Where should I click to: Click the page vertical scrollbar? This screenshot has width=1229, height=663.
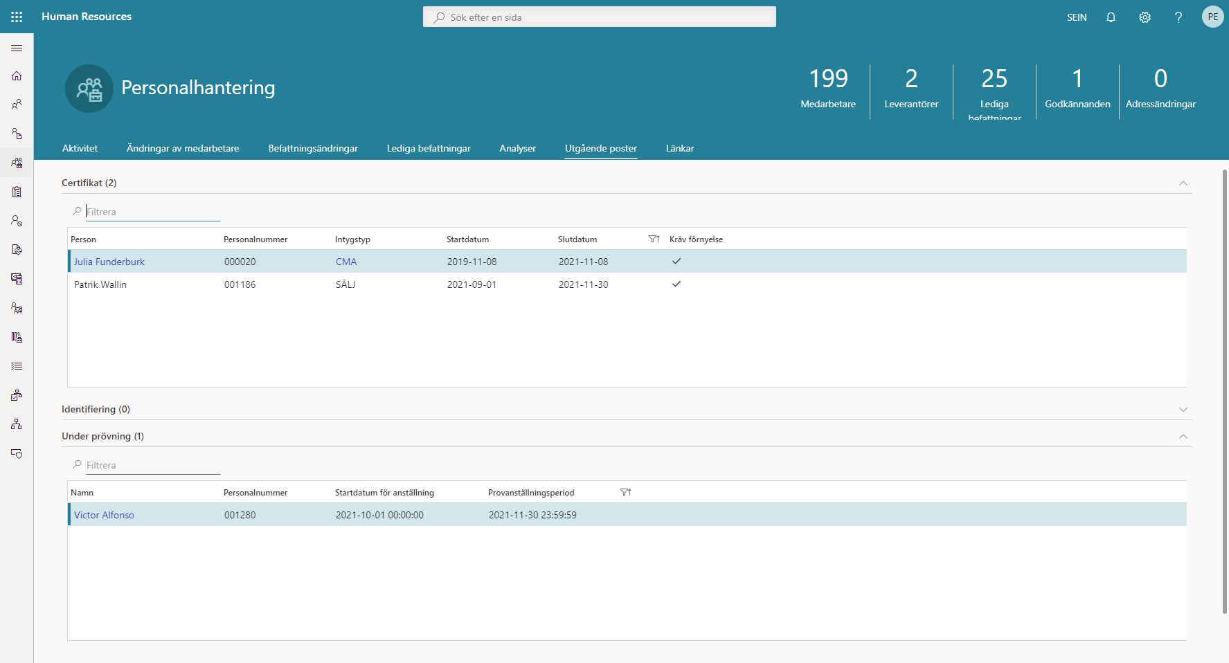1224,391
